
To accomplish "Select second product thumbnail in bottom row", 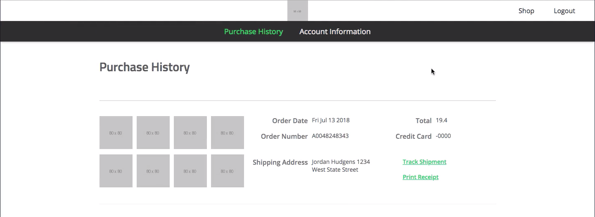I will [x=153, y=171].
